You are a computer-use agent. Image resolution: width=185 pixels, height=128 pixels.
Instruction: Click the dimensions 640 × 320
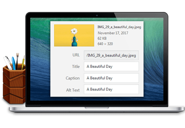point(105,44)
